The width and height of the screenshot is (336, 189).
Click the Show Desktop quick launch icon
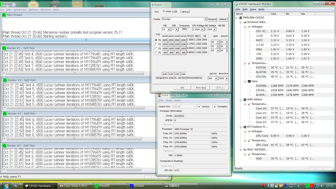(15, 186)
